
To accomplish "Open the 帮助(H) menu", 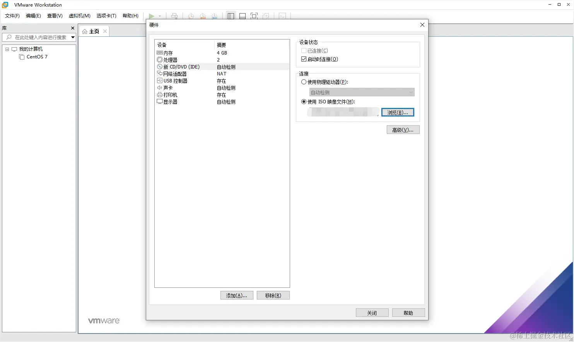I will [130, 16].
